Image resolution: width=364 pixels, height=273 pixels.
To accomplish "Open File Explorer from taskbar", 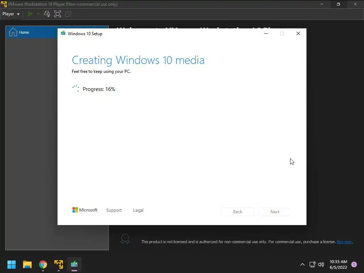I will pyautogui.click(x=27, y=264).
